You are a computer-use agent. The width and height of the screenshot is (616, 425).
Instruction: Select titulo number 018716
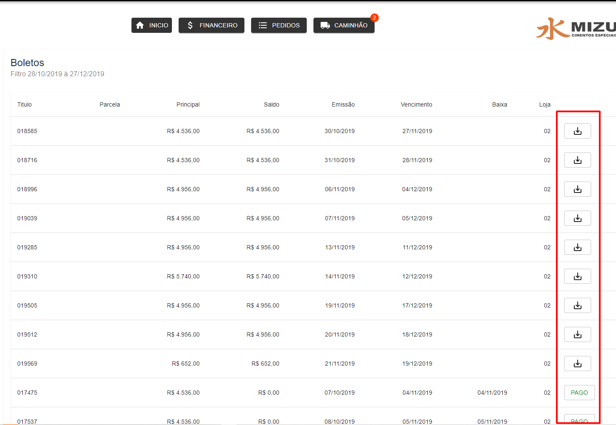point(27,160)
